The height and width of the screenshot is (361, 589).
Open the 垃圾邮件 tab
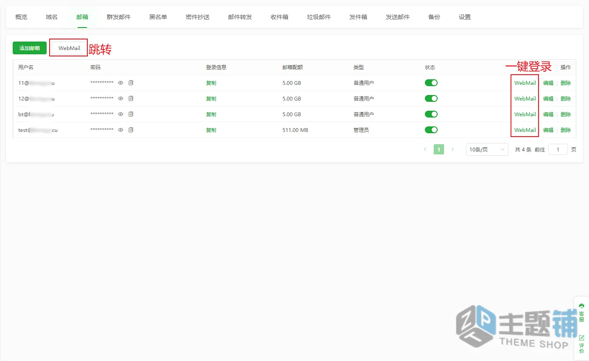coord(319,17)
